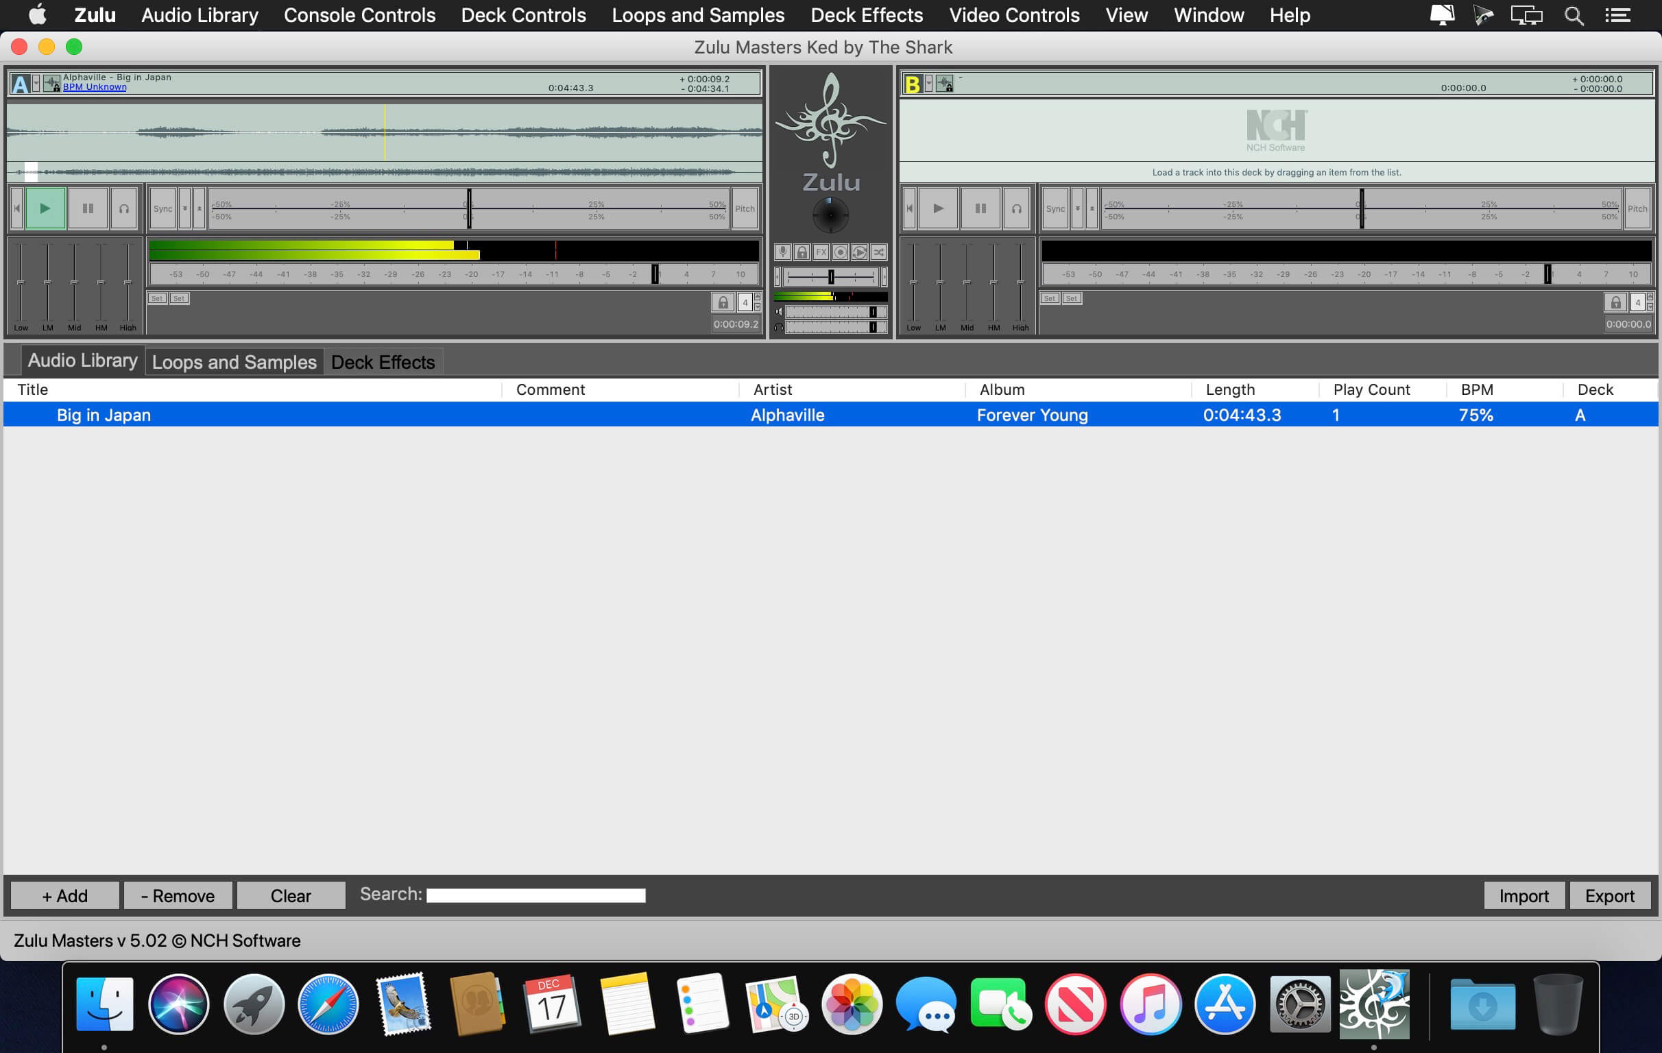Click + Add button in library

click(65, 895)
